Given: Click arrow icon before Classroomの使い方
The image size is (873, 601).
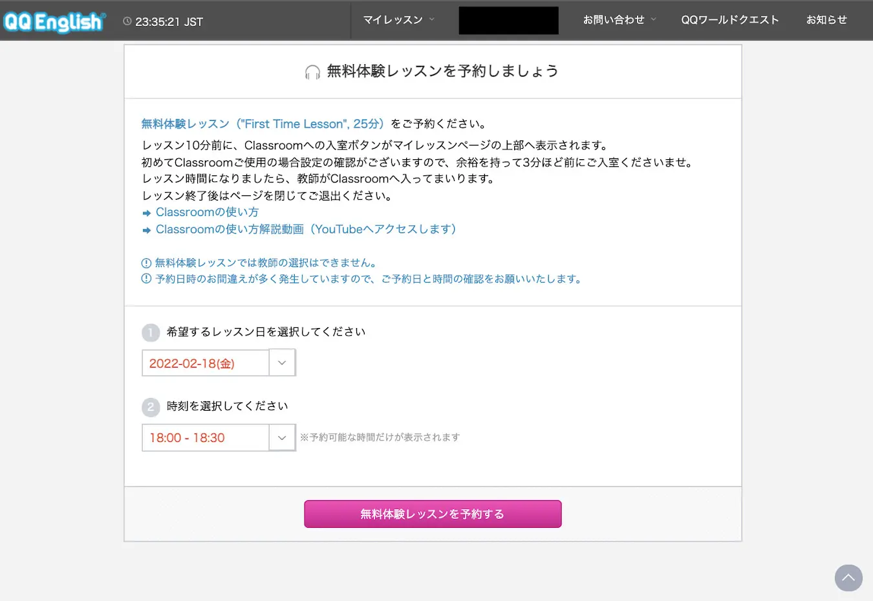Looking at the screenshot, I should tap(147, 213).
